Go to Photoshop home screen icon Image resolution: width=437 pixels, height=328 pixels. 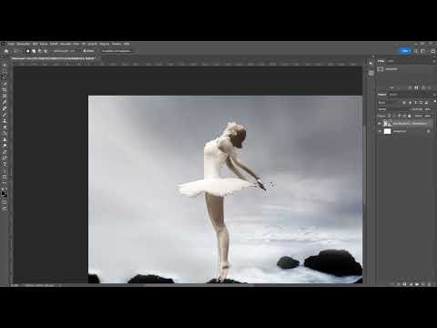tap(6, 51)
